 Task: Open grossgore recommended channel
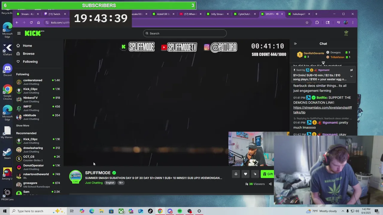pos(38,185)
